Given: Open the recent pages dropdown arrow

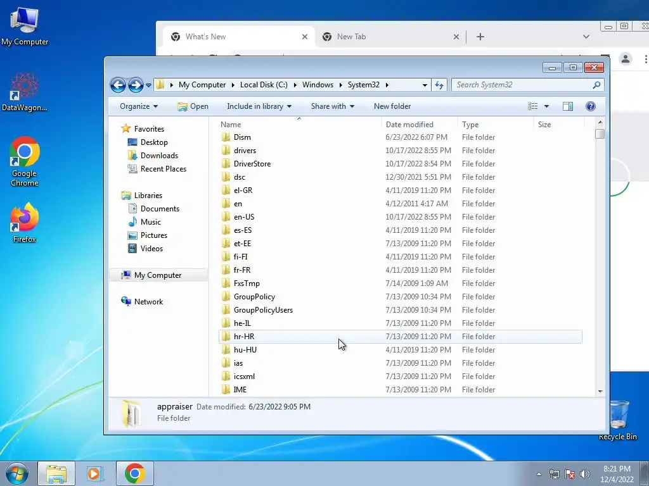Looking at the screenshot, I should [x=148, y=85].
